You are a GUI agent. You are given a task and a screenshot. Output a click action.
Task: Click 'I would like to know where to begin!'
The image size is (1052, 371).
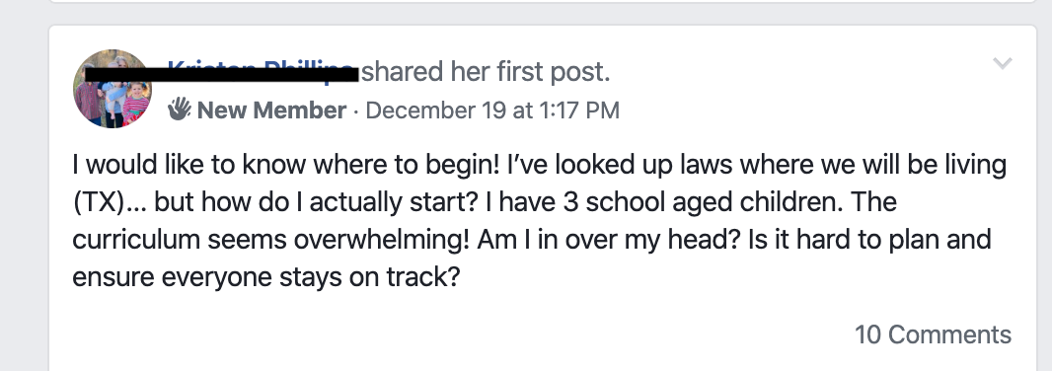click(x=286, y=165)
